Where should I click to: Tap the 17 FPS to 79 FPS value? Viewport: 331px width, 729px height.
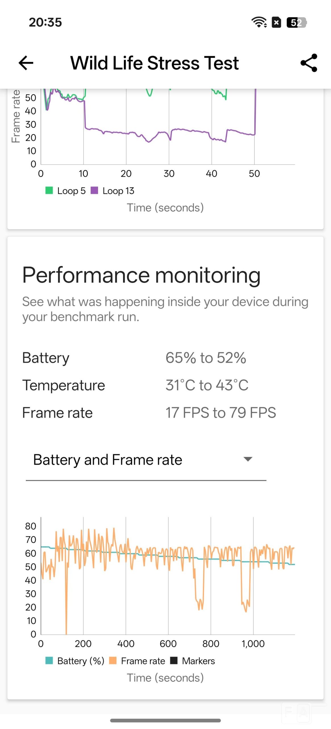(x=221, y=412)
